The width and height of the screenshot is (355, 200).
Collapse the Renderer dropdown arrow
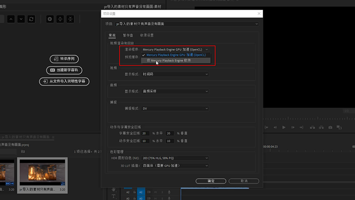207,50
